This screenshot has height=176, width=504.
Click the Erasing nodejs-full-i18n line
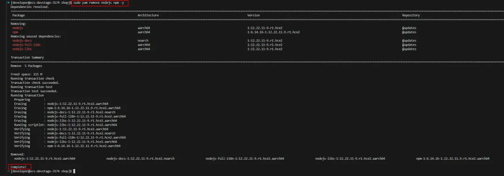pos(70,116)
